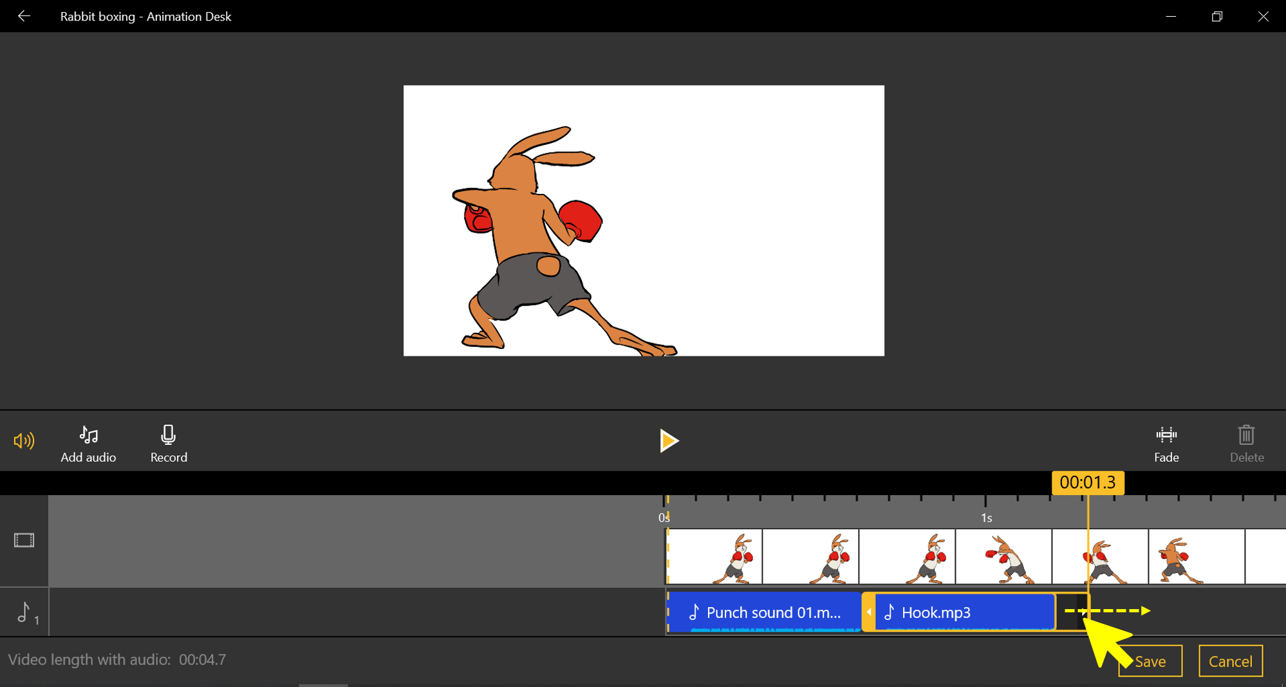
Task: Select the fourth rabbit frame thumbnail
Action: pos(1004,557)
